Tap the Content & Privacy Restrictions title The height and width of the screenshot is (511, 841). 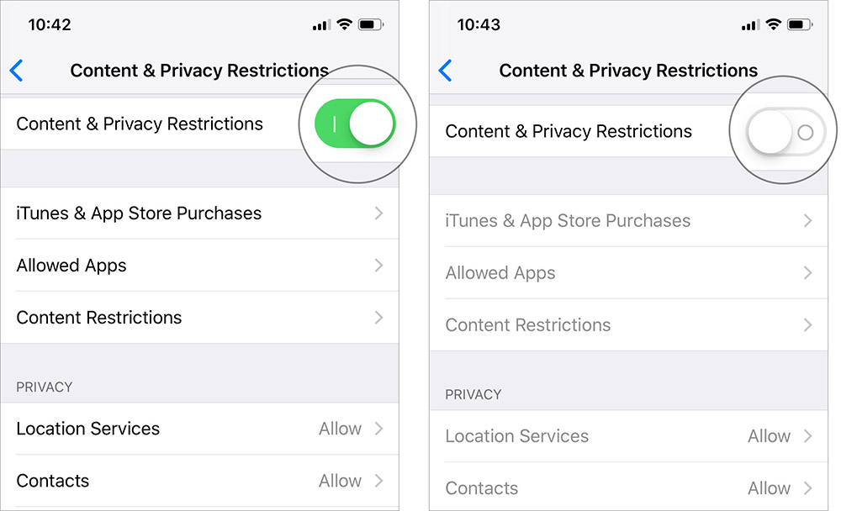click(x=199, y=71)
